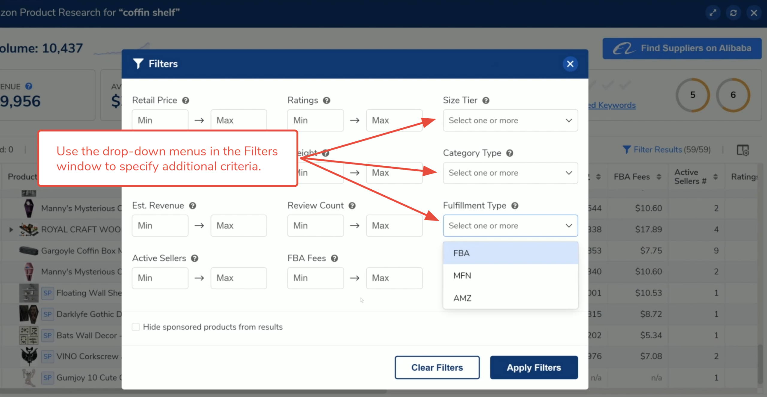Screen dimensions: 767x397
Task: Open the Size Tier dropdown
Action: [510, 120]
